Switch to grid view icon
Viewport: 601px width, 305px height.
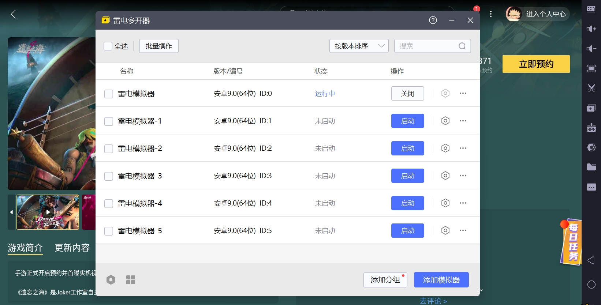click(131, 280)
